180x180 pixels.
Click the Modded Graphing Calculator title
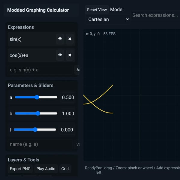click(38, 10)
